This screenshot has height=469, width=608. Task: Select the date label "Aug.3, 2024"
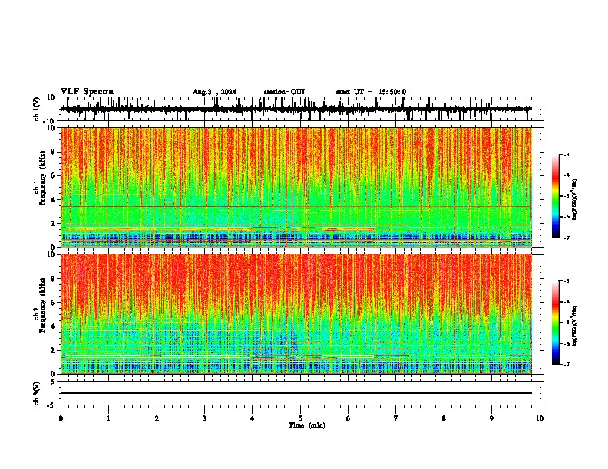[214, 92]
